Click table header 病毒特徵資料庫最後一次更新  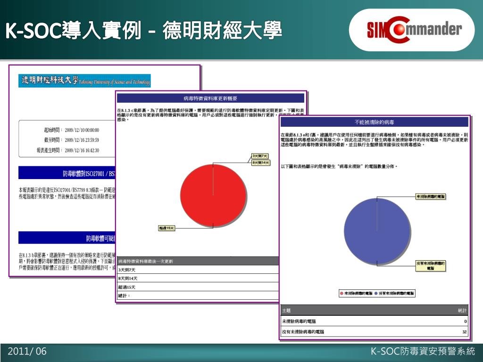(198, 261)
